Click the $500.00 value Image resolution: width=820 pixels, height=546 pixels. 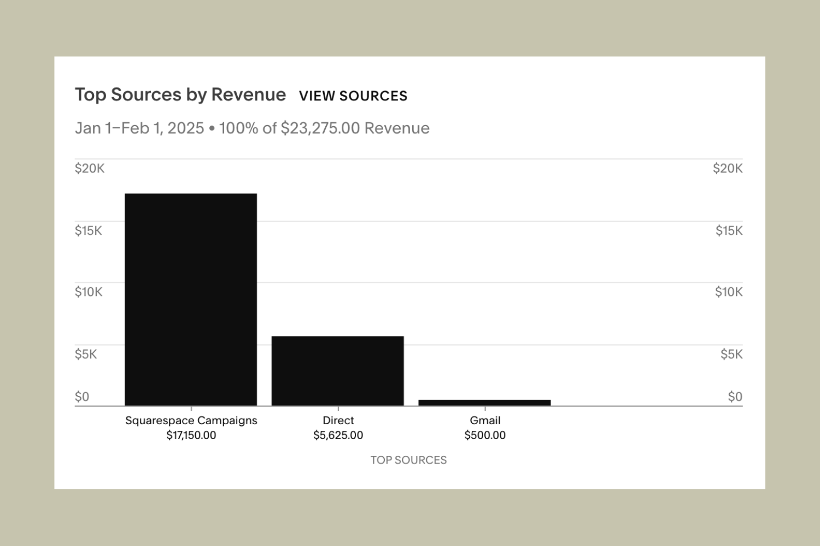coord(485,435)
